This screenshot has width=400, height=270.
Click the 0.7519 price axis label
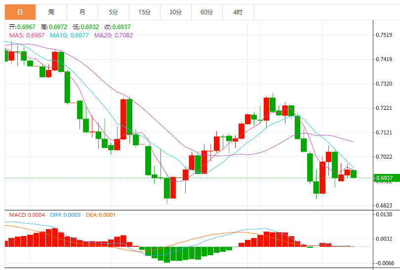[x=384, y=35]
